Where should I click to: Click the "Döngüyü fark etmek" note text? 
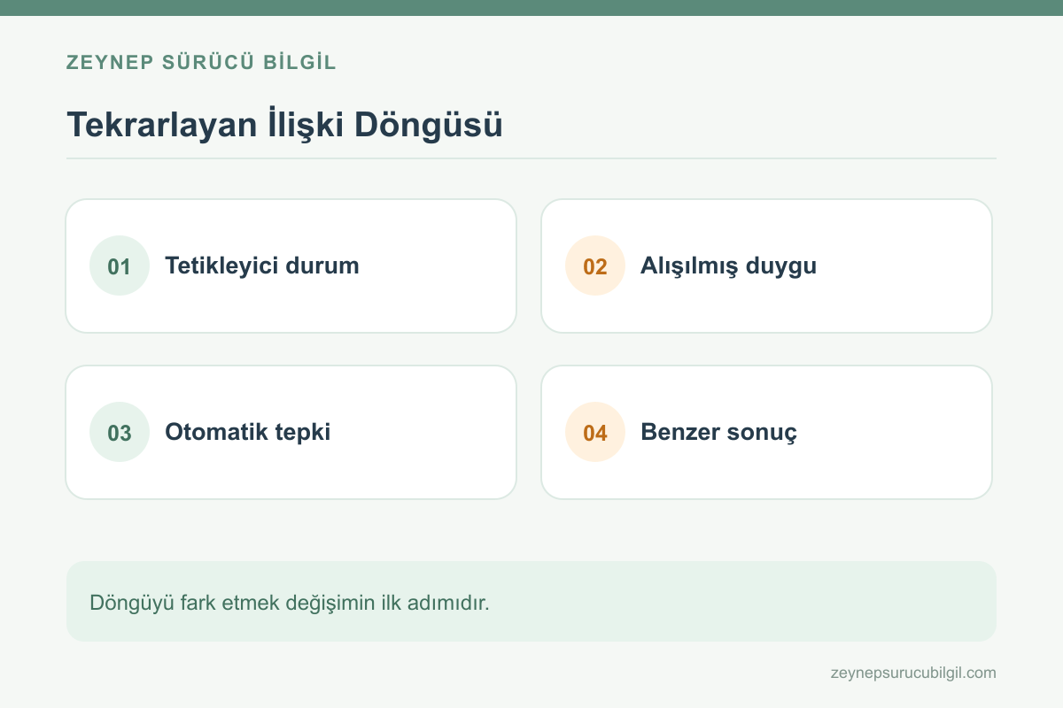coord(290,604)
